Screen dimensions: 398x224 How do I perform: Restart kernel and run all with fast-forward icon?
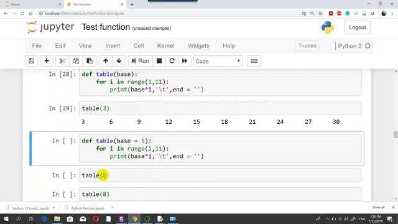[185, 61]
